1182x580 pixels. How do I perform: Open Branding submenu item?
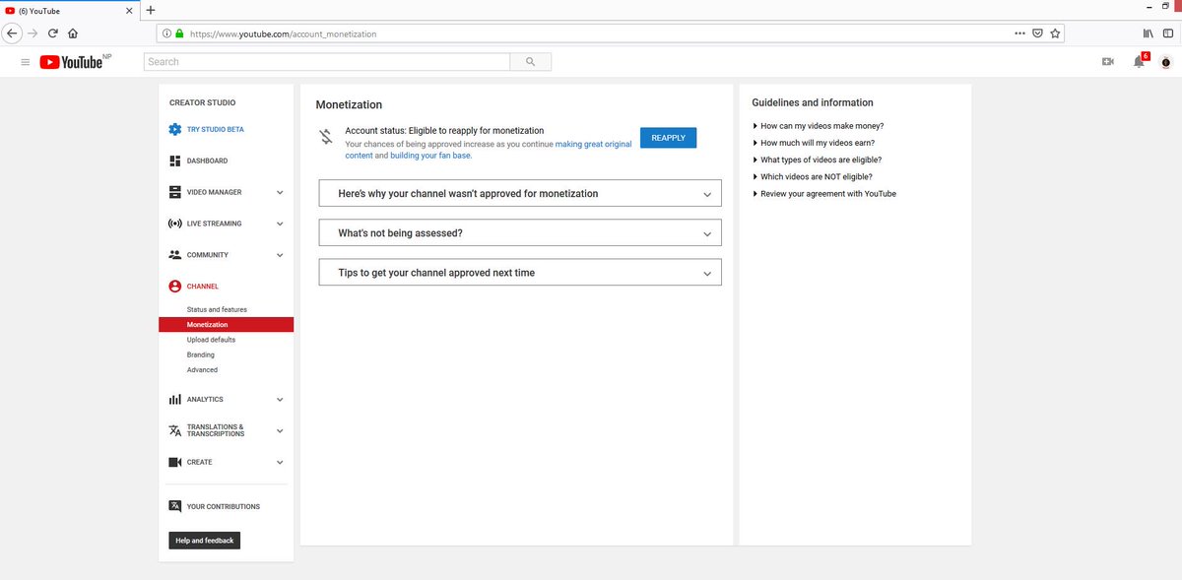pos(200,354)
